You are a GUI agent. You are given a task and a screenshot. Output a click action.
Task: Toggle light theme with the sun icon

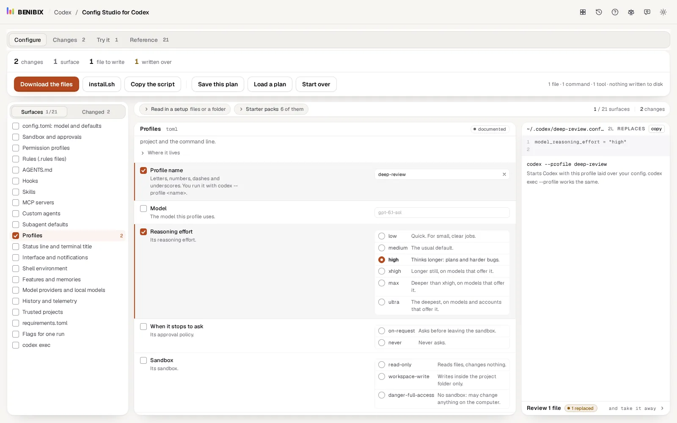point(663,12)
